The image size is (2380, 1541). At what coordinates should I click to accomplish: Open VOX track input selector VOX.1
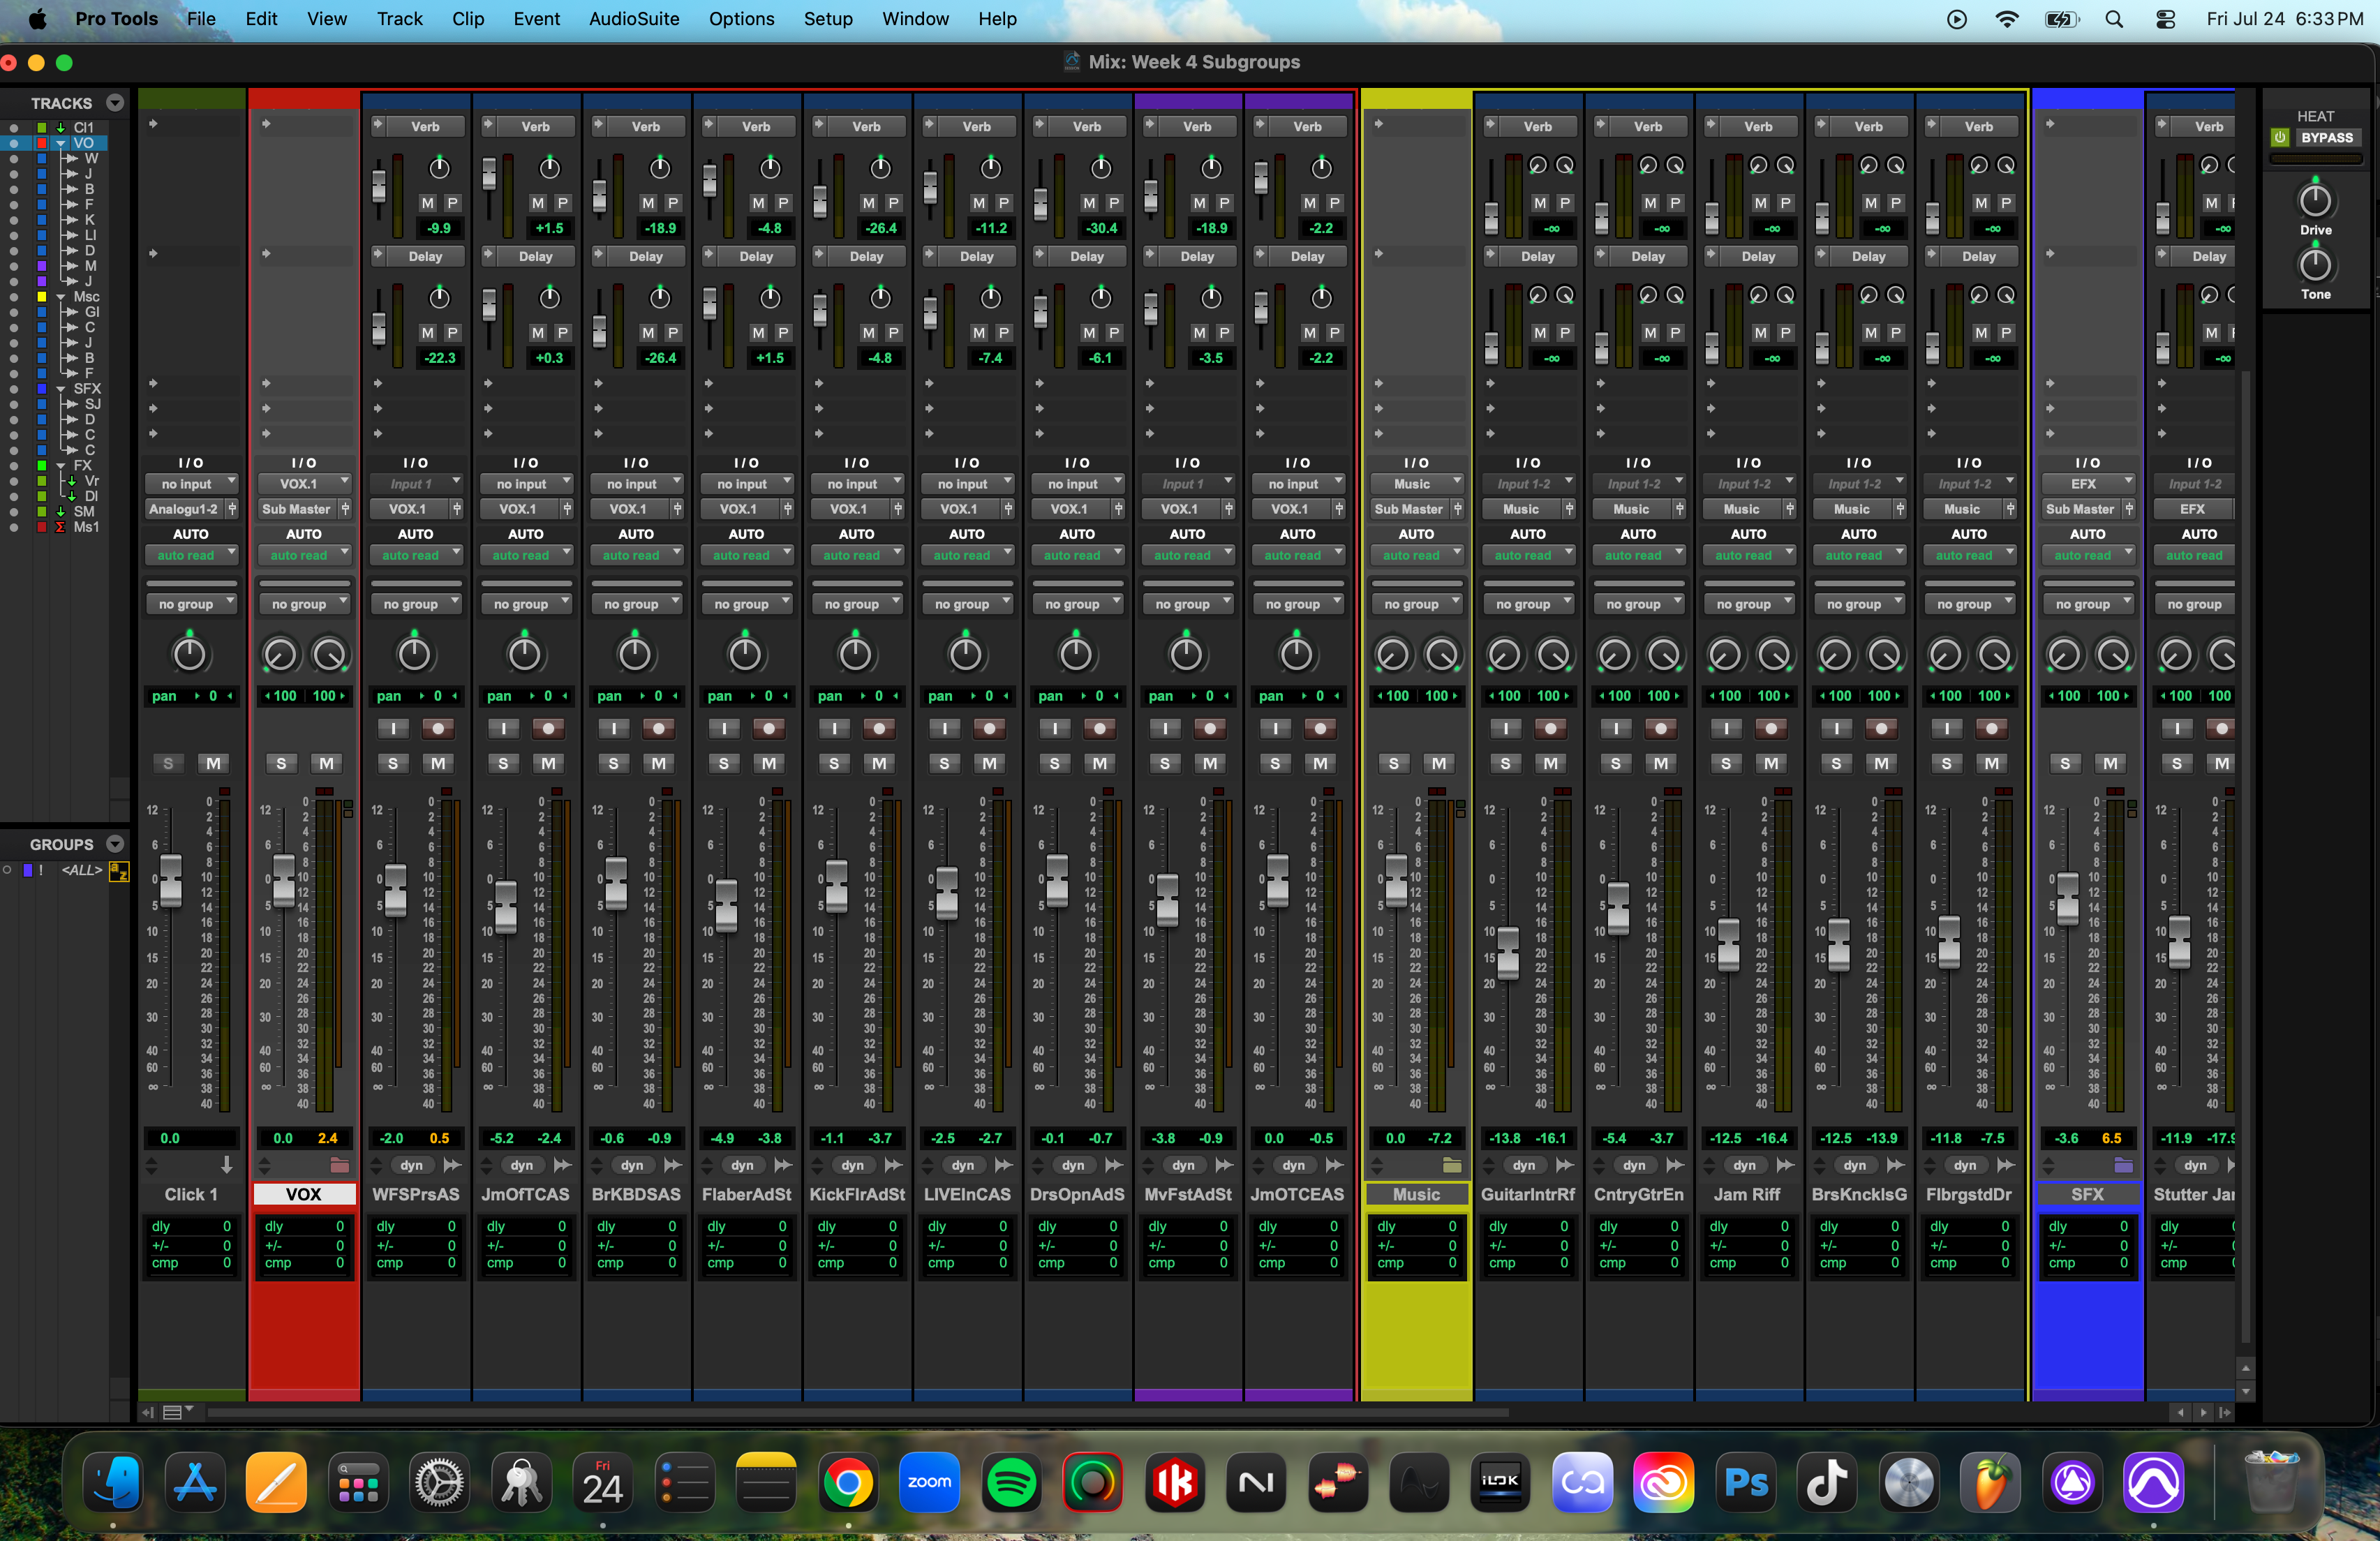click(304, 483)
